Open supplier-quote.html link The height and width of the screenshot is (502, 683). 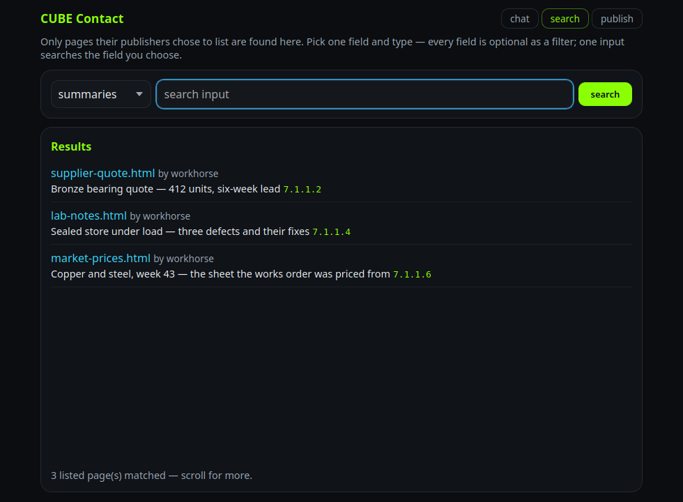click(103, 173)
